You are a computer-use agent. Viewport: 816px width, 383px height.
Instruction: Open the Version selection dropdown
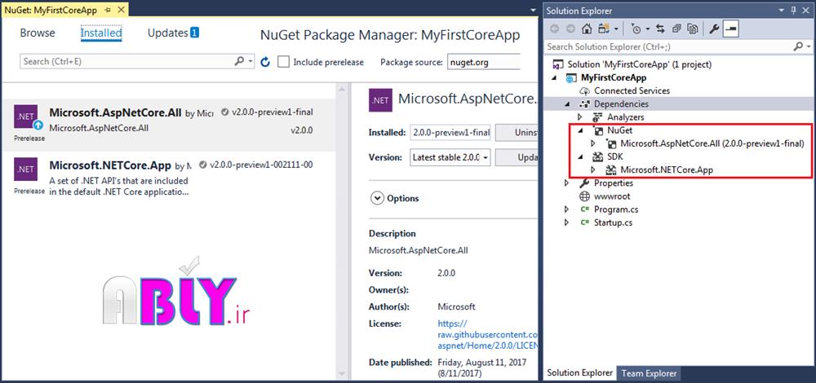coord(450,157)
